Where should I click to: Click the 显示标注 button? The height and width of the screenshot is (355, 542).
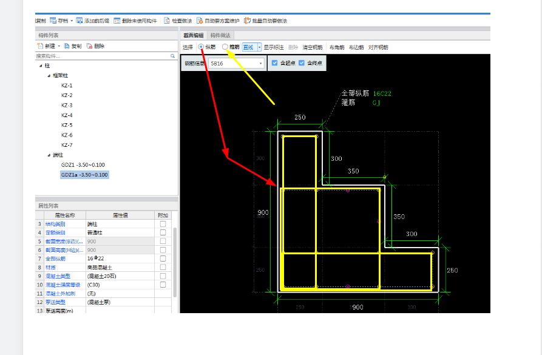tap(273, 47)
